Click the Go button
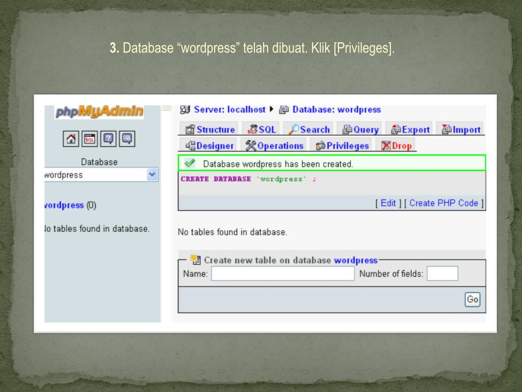522x392 pixels. click(473, 299)
